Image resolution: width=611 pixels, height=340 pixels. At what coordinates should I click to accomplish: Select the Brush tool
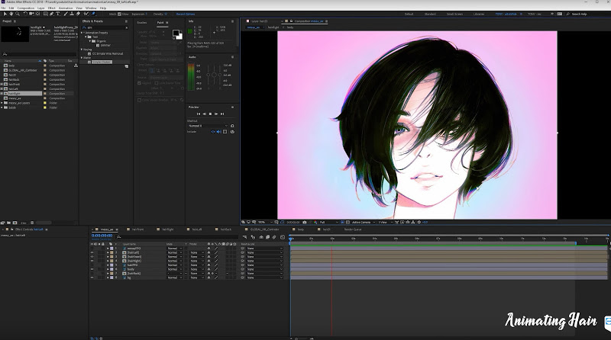click(66, 14)
